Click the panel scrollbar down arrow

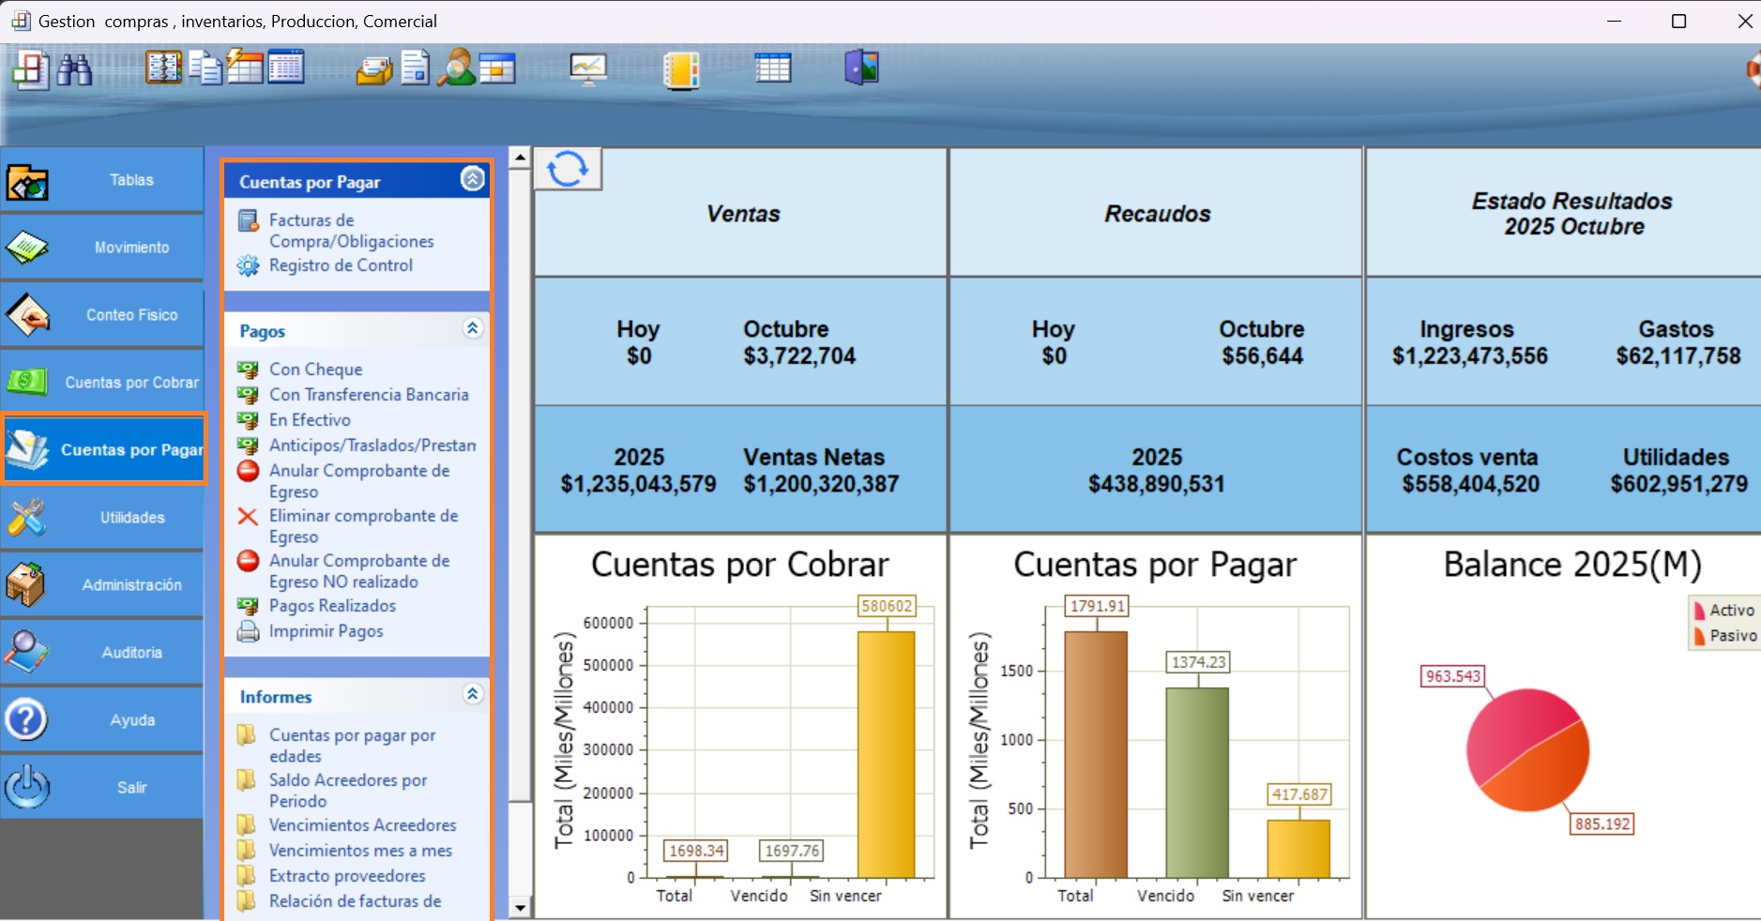[x=520, y=907]
